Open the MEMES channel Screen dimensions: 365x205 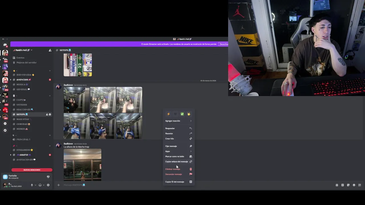tap(32, 129)
